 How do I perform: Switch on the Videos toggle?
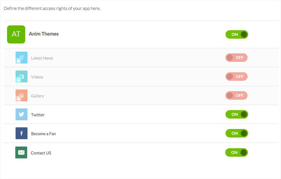(237, 77)
